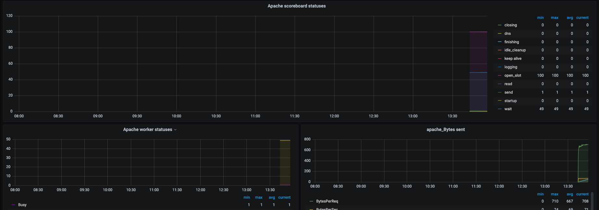Viewport: 599px width, 210px height.
Task: Toggle the closing series in the legend
Action: (510, 25)
